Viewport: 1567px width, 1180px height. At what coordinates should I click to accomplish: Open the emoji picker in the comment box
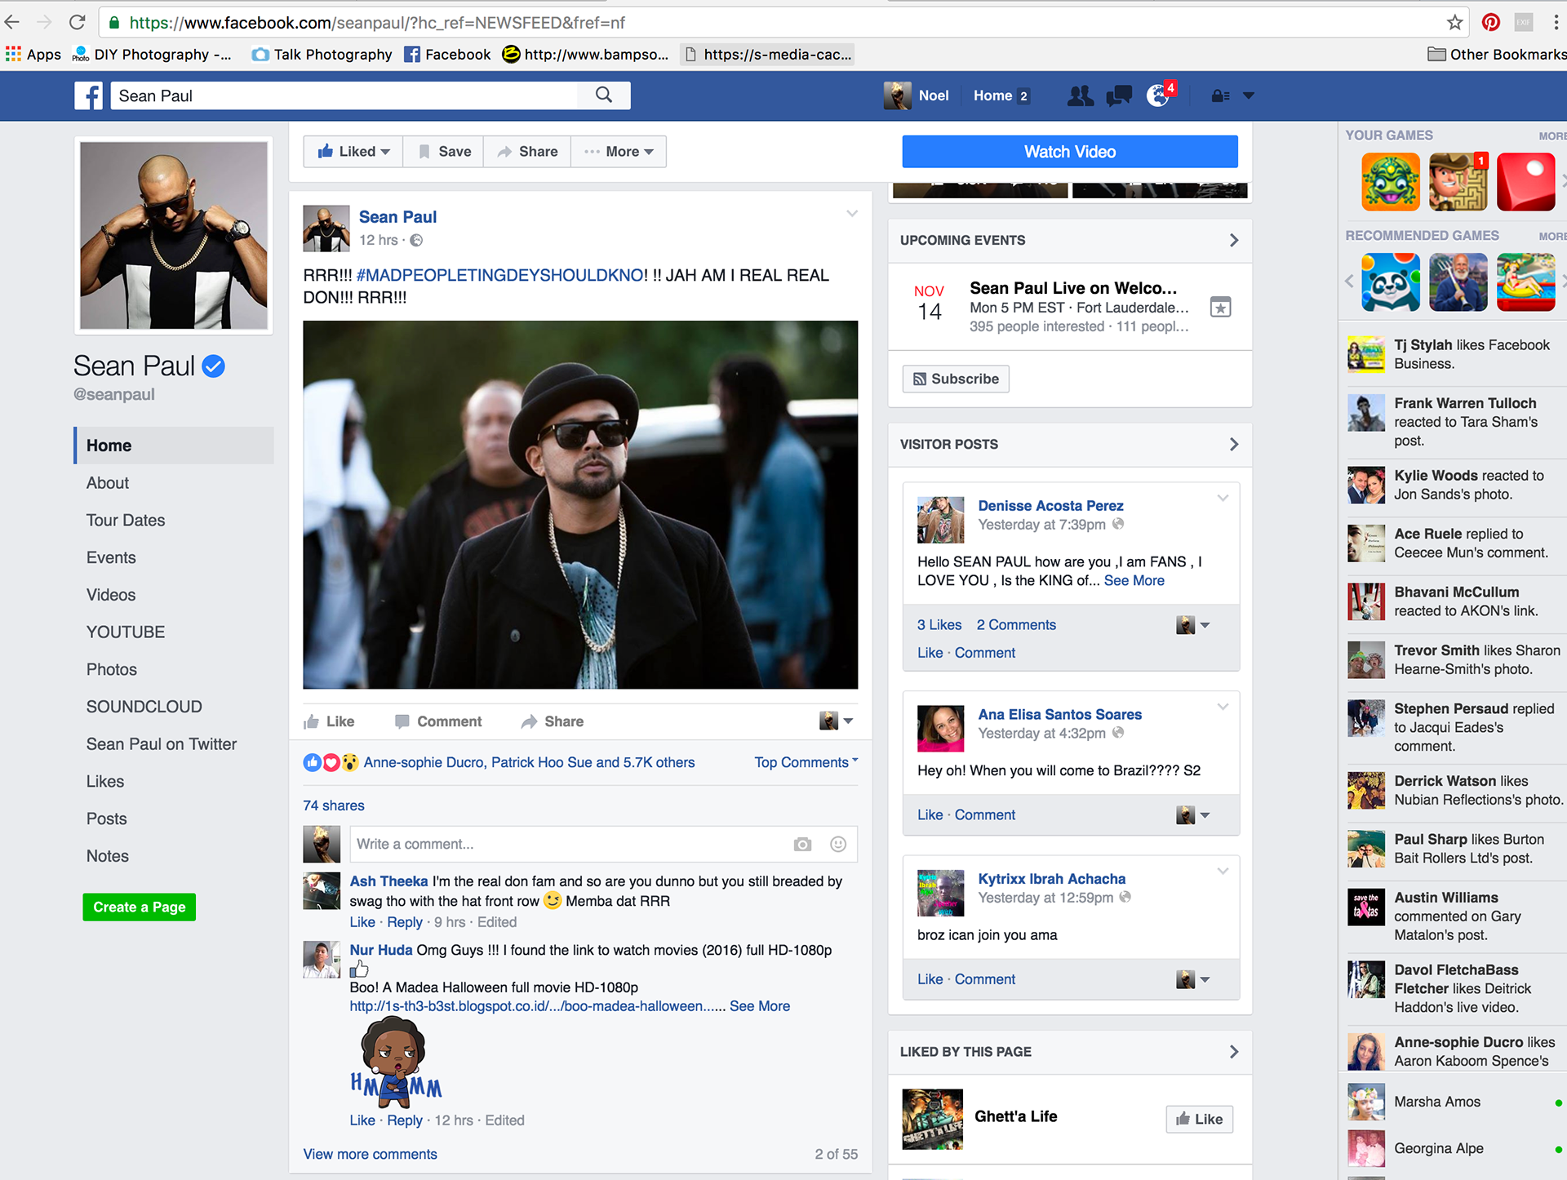tap(837, 845)
